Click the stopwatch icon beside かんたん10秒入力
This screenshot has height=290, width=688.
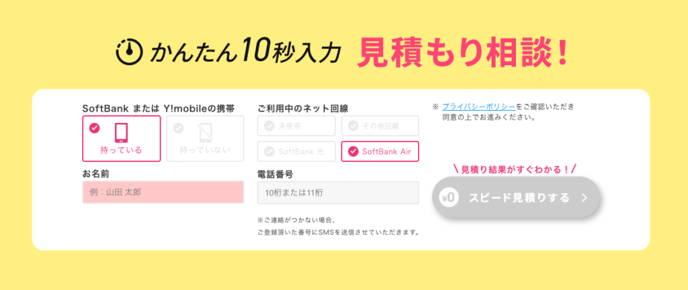tap(130, 52)
